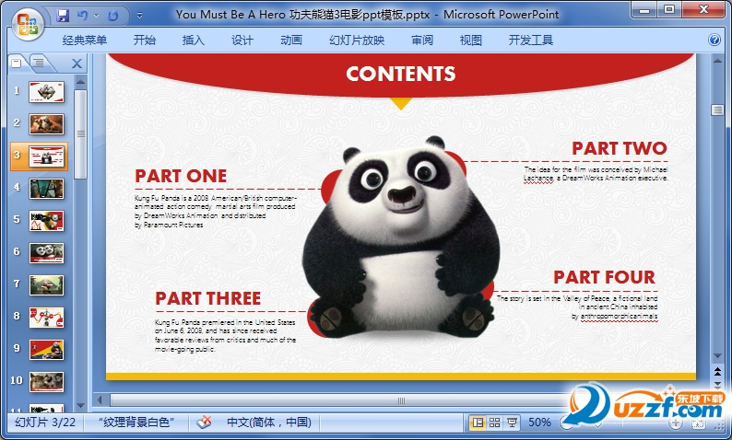
Task: Click PART THREE text about June 6 premiere
Action: coord(225,336)
